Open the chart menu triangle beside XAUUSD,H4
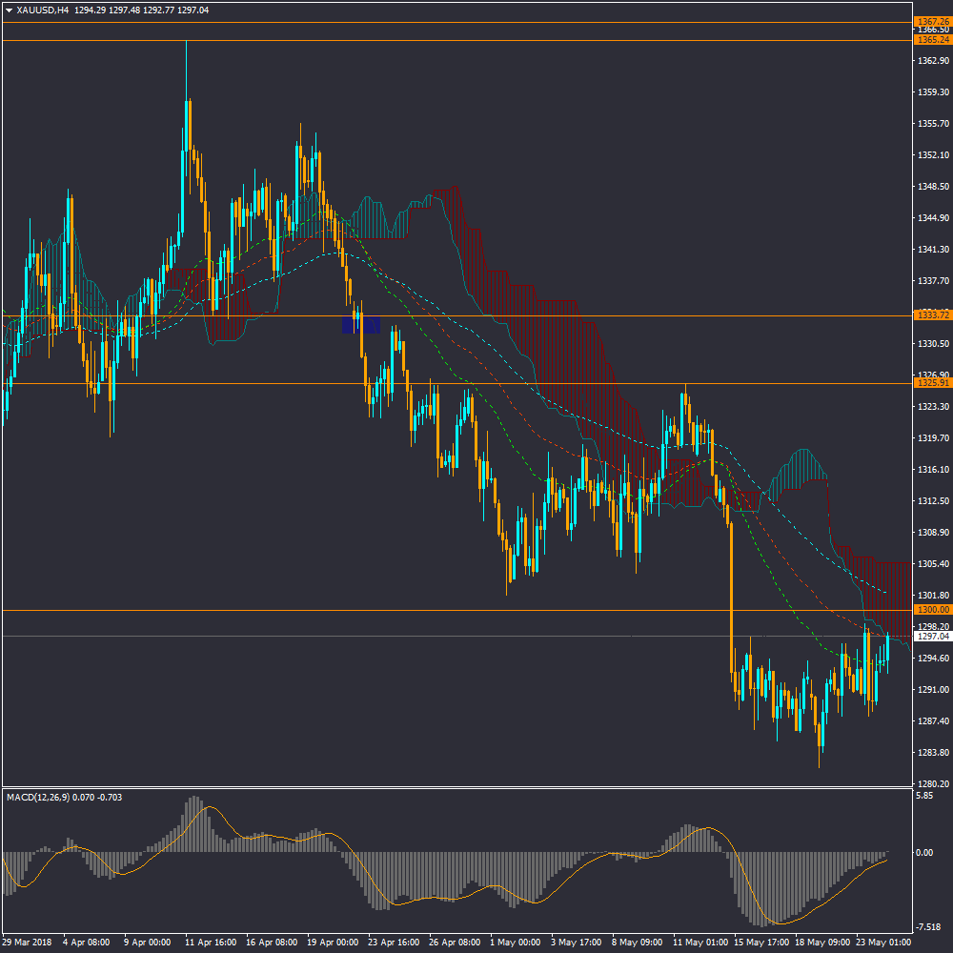 (10, 10)
